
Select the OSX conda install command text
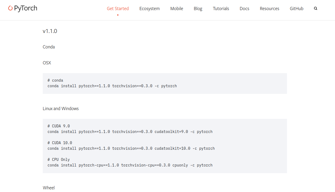point(112,86)
